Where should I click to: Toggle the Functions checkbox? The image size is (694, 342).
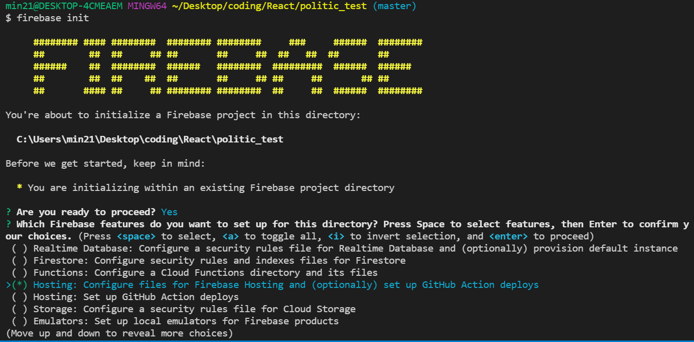[19, 273]
